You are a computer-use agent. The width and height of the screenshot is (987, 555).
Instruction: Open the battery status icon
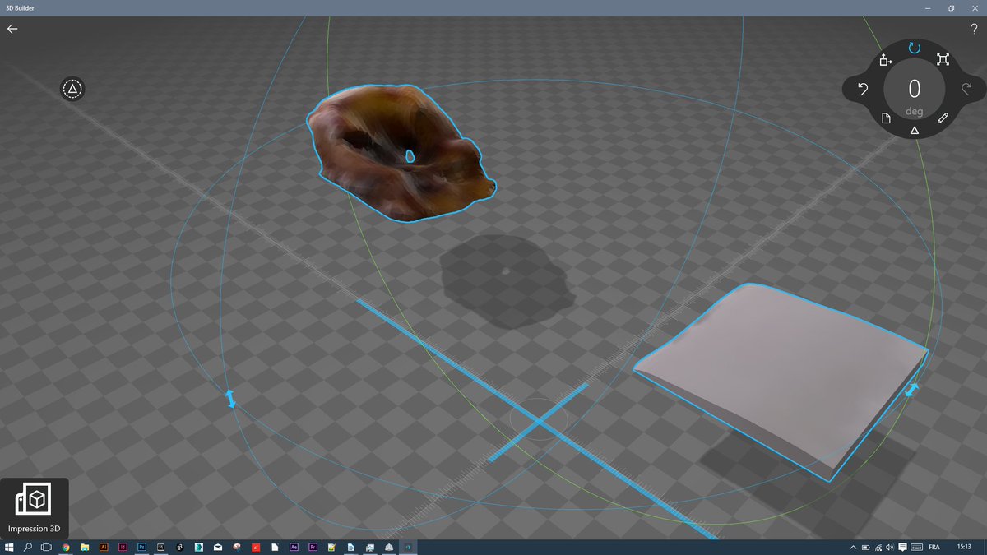pos(865,547)
